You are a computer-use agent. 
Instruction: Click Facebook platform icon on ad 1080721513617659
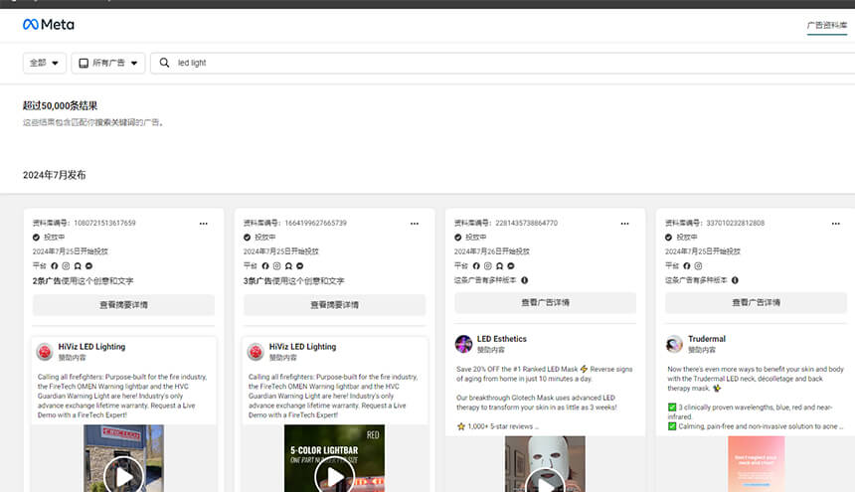coord(55,266)
